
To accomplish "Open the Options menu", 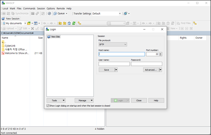I will tap(51, 8).
